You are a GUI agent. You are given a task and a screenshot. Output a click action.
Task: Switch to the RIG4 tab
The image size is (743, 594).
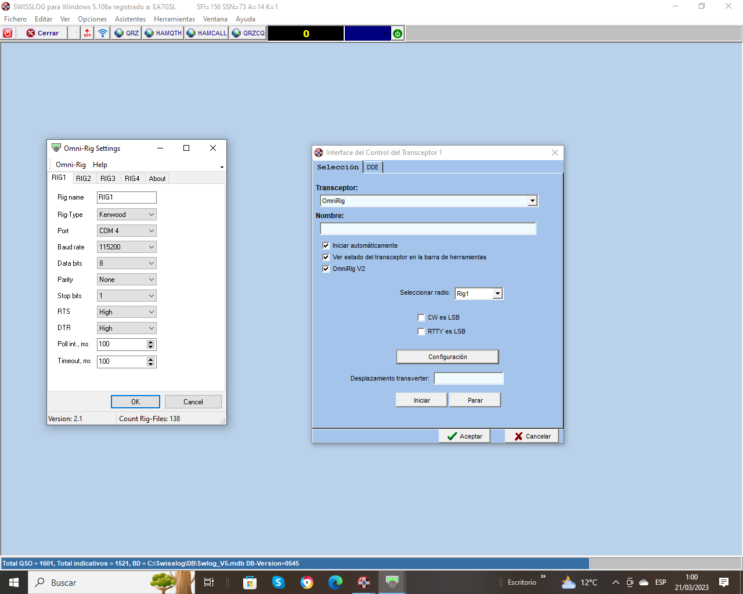click(x=132, y=179)
